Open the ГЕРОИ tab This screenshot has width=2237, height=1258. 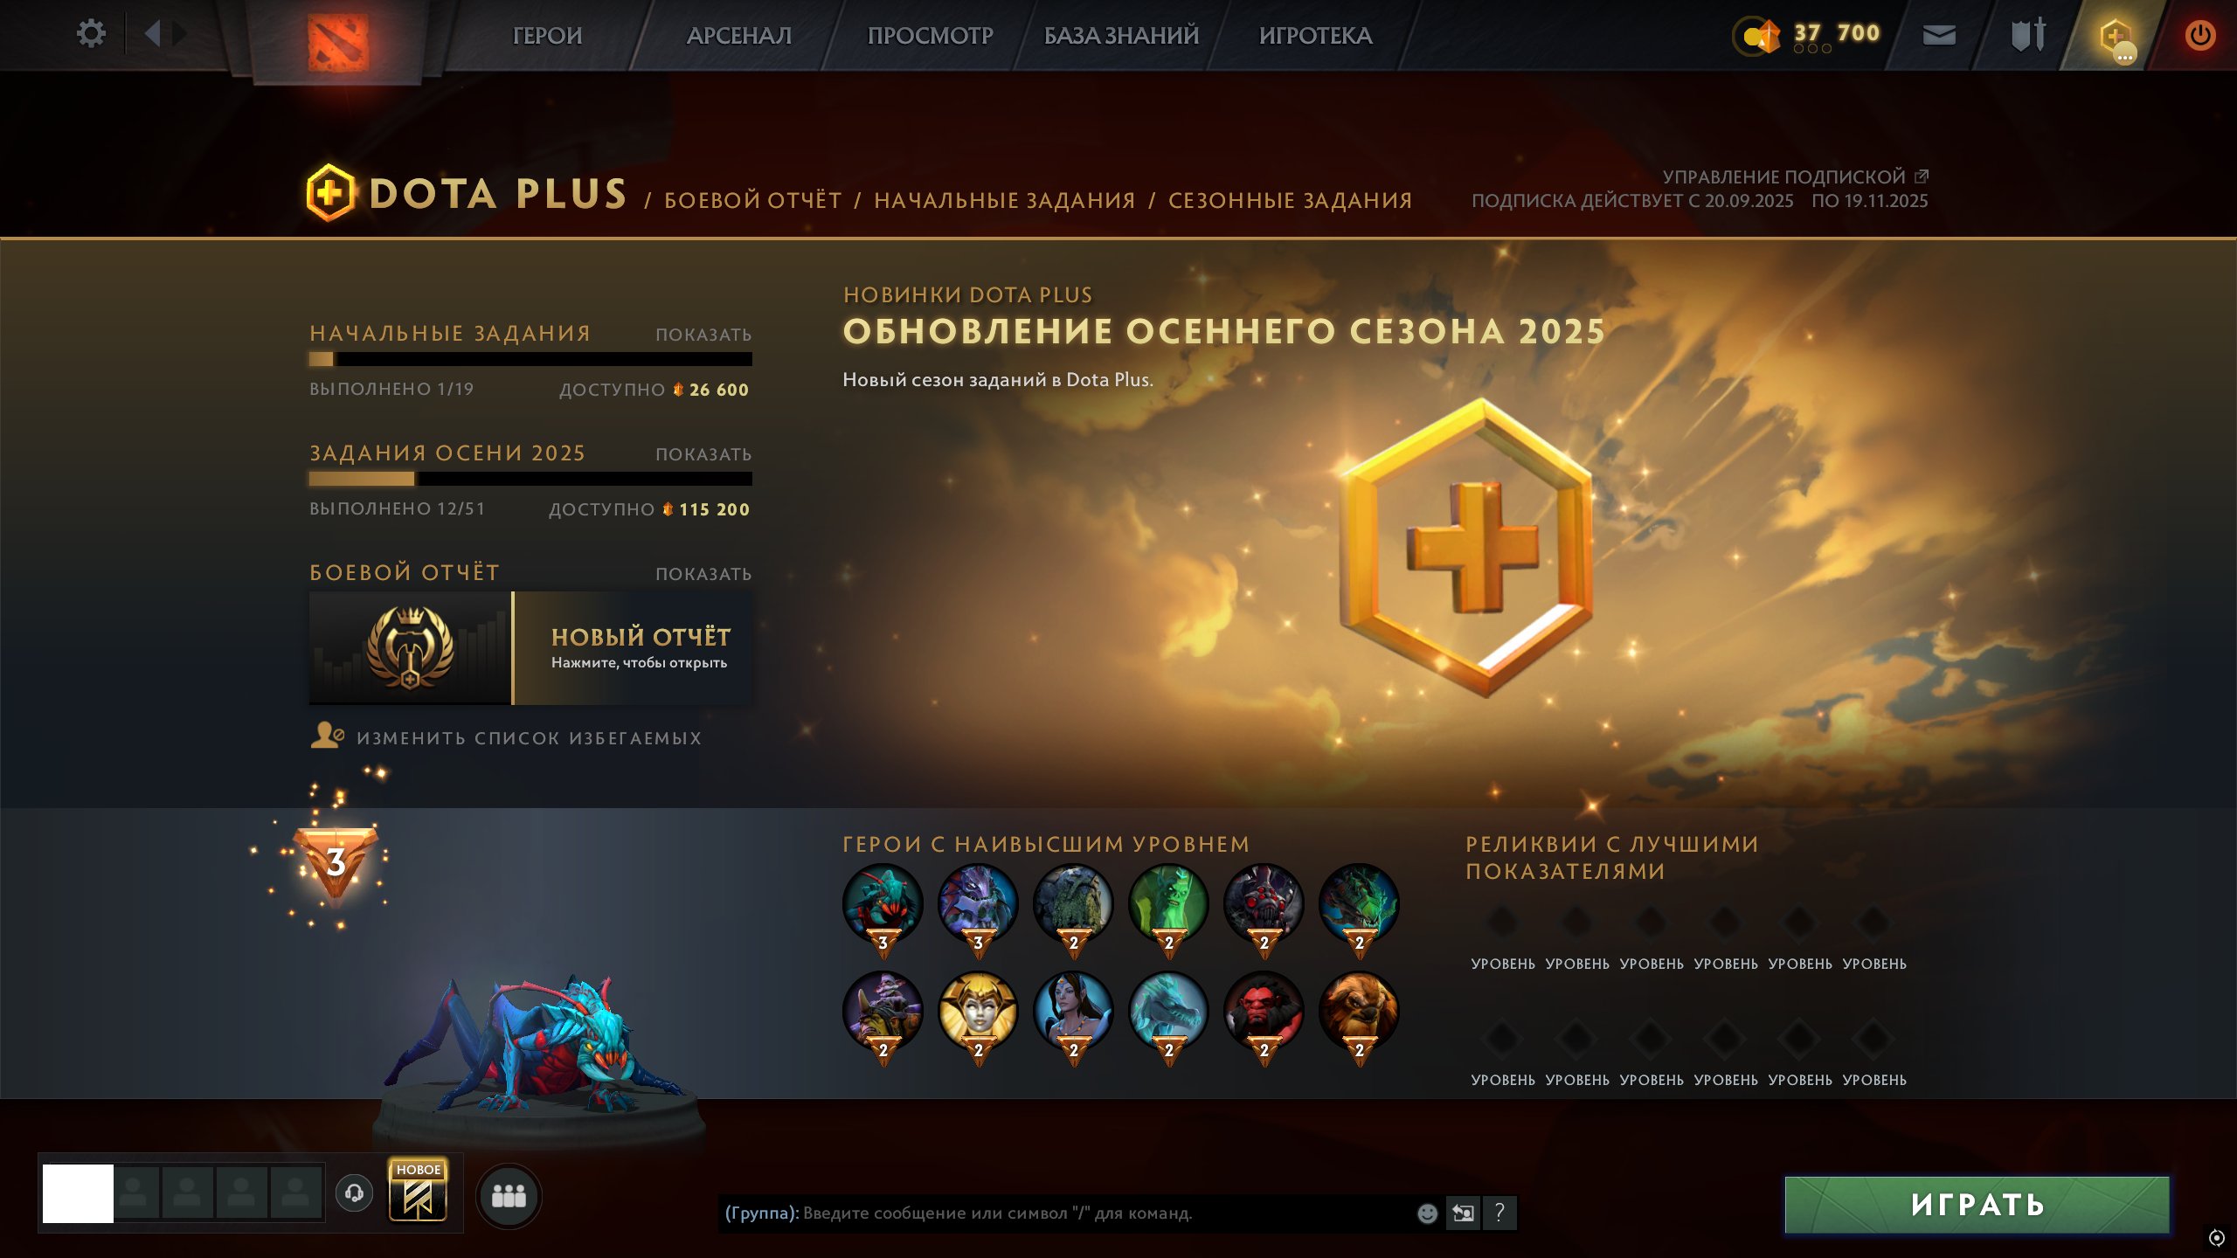[547, 36]
